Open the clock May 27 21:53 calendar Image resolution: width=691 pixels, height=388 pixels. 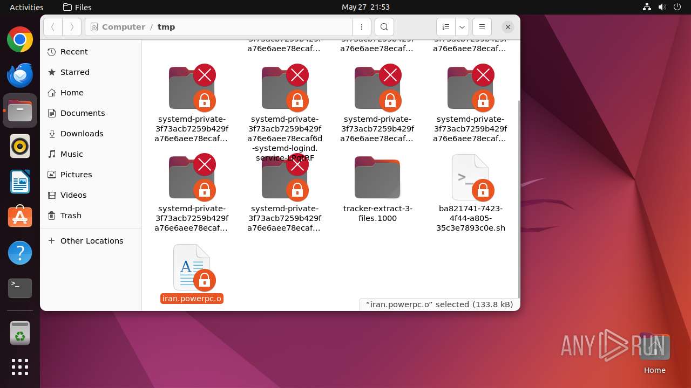(x=365, y=7)
